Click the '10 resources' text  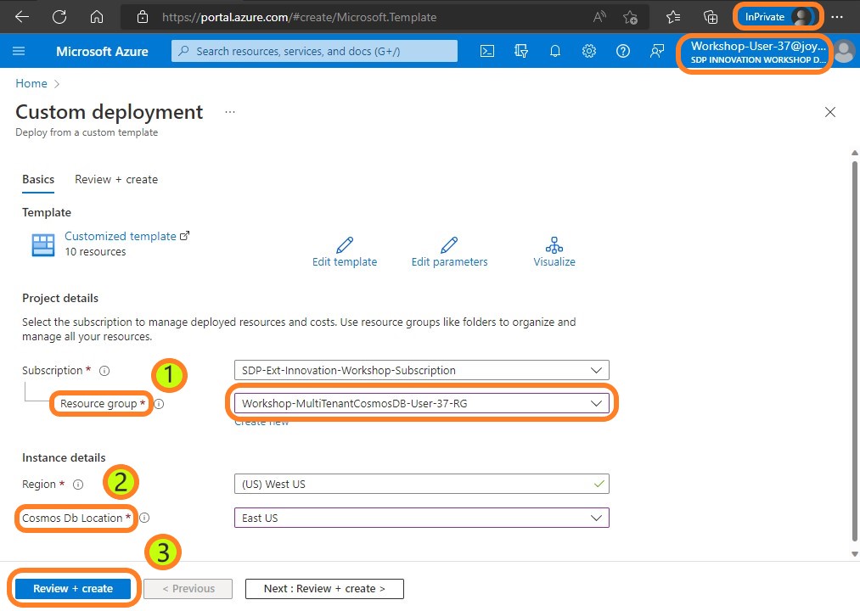pos(95,252)
